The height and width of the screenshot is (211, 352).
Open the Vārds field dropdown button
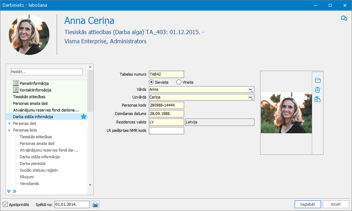click(251, 89)
